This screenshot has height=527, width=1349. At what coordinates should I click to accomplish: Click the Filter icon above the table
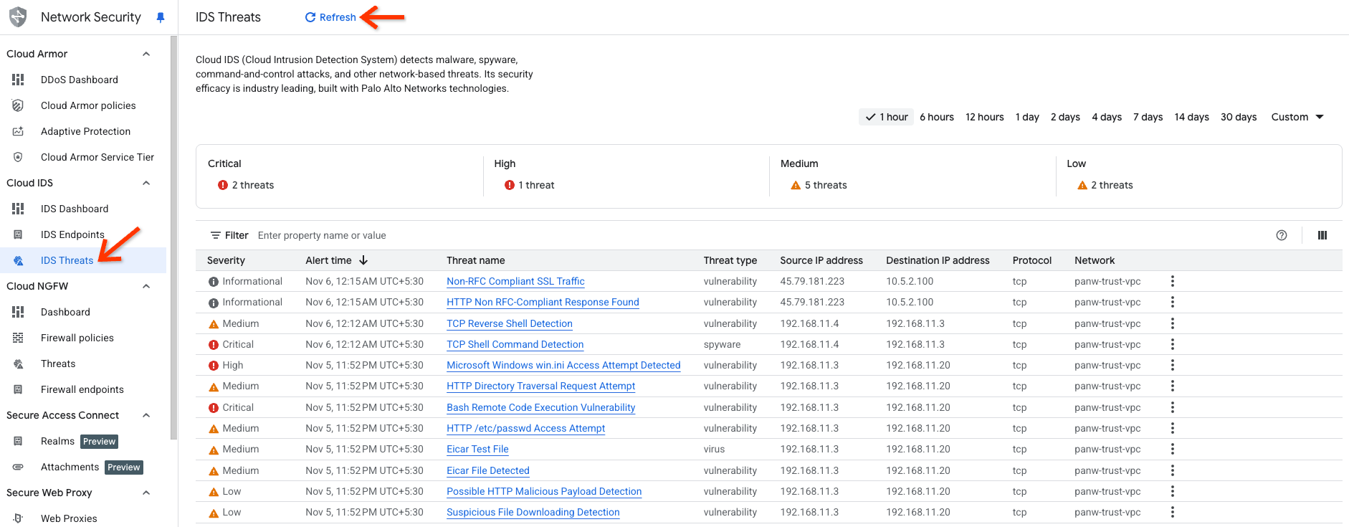(215, 235)
